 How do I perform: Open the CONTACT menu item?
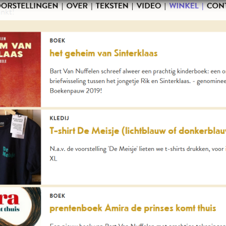216,6
